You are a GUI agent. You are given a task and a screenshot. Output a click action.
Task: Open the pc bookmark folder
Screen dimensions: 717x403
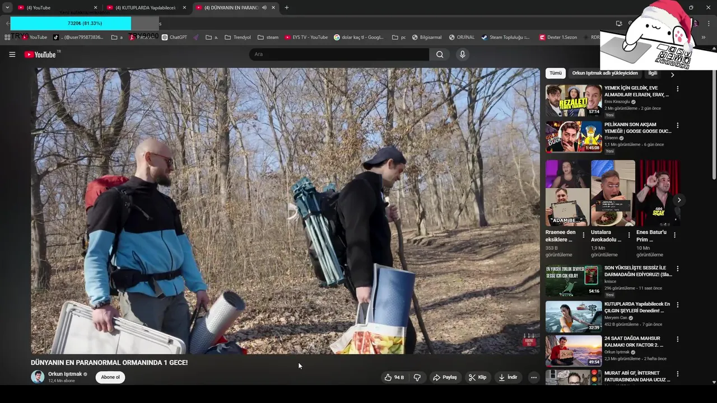coord(399,38)
